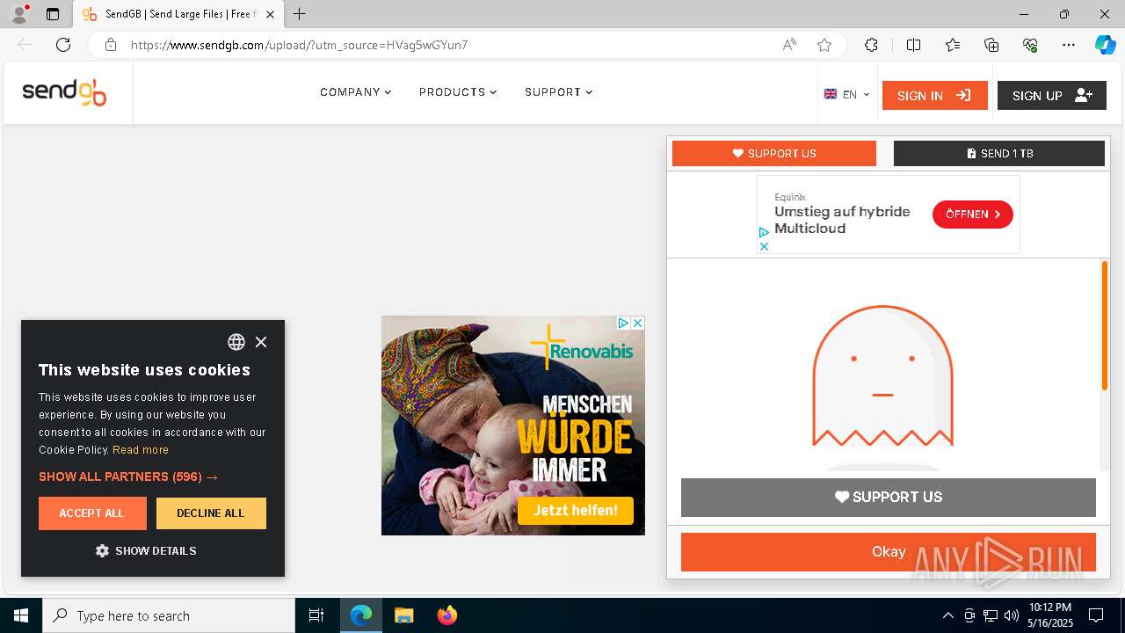The height and width of the screenshot is (633, 1125).
Task: Open network status tray icon
Action: coord(991,615)
